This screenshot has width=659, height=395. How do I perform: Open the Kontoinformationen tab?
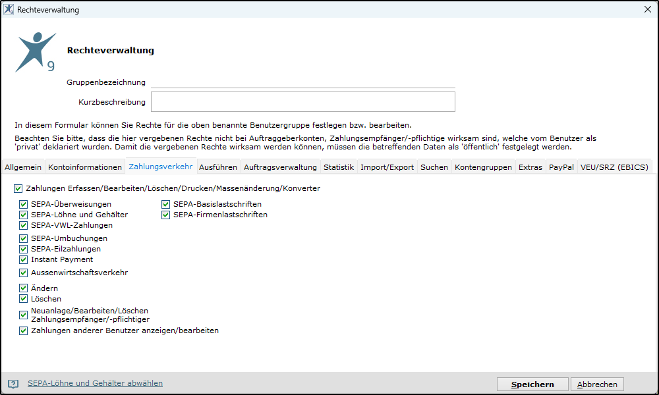pos(85,167)
